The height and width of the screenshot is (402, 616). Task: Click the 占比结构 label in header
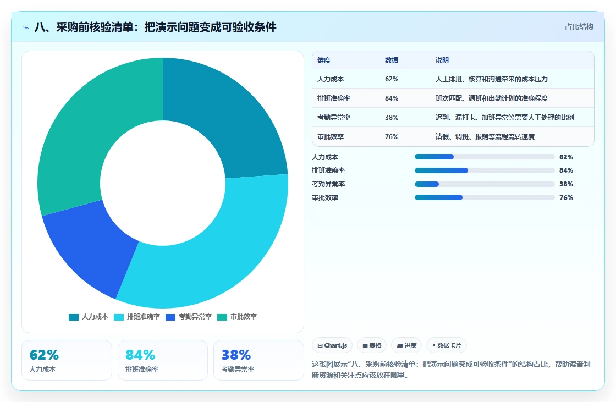[x=579, y=27]
